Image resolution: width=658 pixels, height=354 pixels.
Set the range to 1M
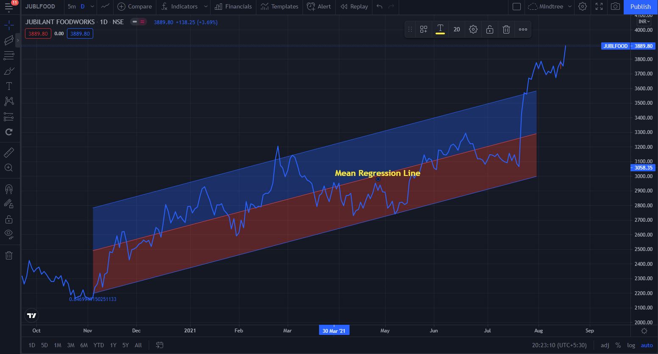[58, 345]
